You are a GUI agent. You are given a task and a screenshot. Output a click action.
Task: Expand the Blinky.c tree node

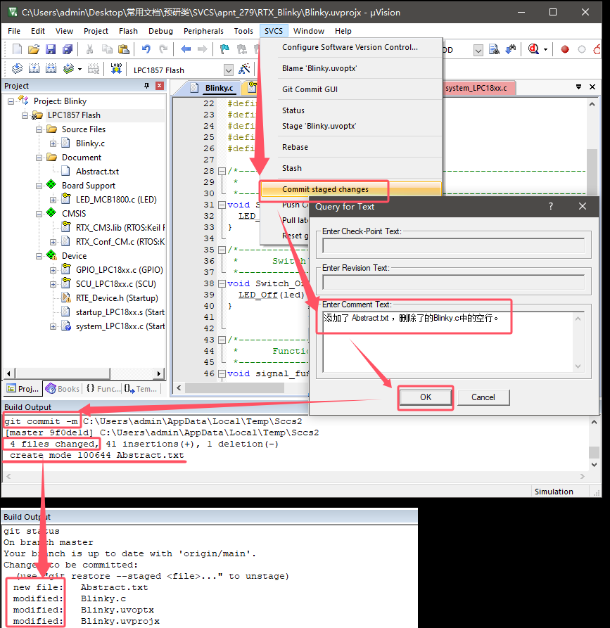click(53, 143)
